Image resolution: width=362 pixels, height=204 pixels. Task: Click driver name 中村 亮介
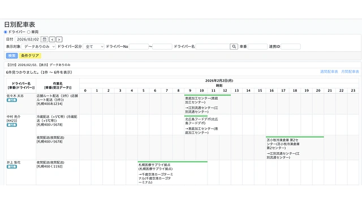pos(14,117)
